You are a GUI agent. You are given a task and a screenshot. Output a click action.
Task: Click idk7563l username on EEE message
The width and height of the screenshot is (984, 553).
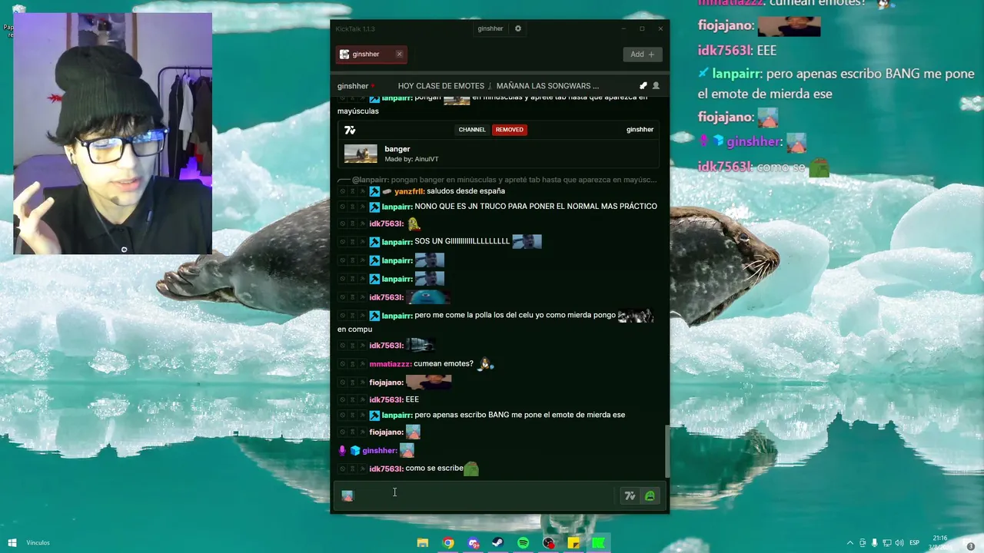click(386, 400)
